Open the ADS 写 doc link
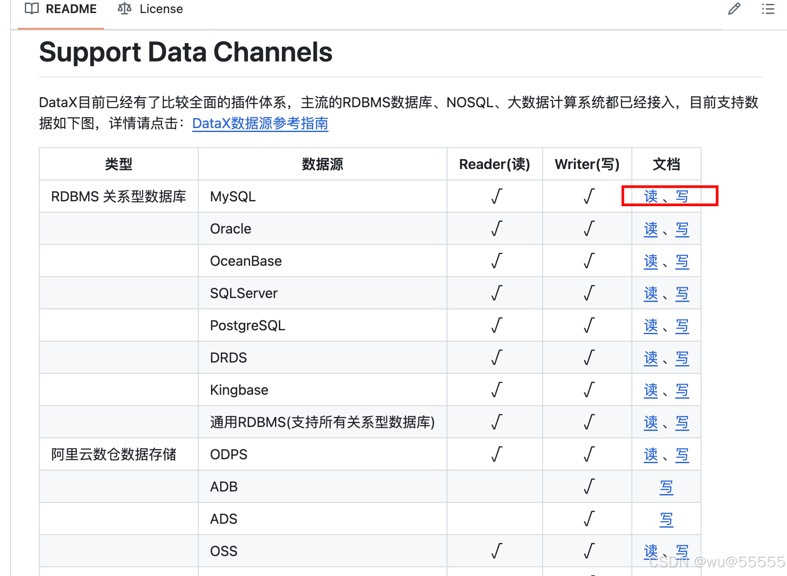Viewport: 787px width, 576px height. tap(666, 519)
